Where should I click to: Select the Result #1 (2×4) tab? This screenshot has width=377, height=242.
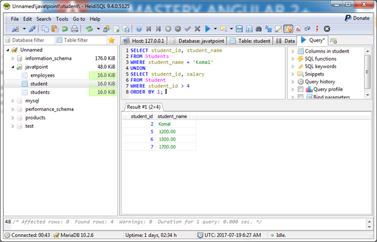[x=144, y=107]
